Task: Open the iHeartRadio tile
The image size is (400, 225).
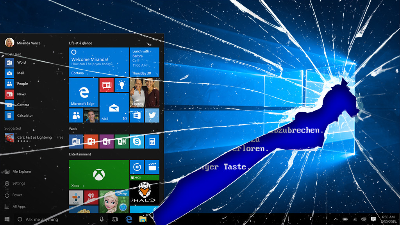Action: (91, 197)
